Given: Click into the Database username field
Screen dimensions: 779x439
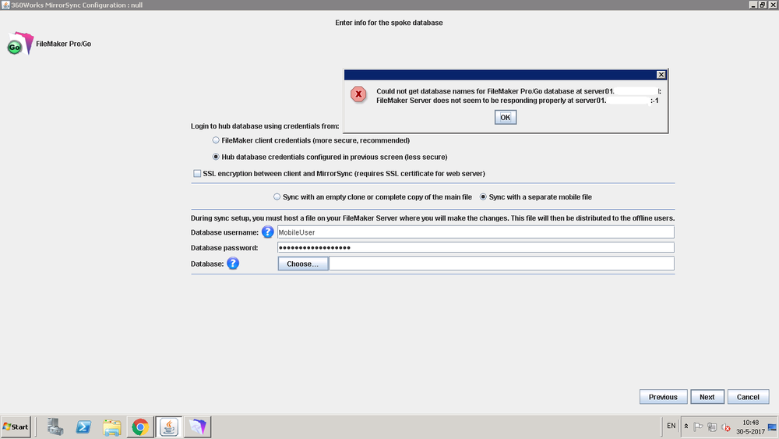Looking at the screenshot, I should pyautogui.click(x=475, y=232).
